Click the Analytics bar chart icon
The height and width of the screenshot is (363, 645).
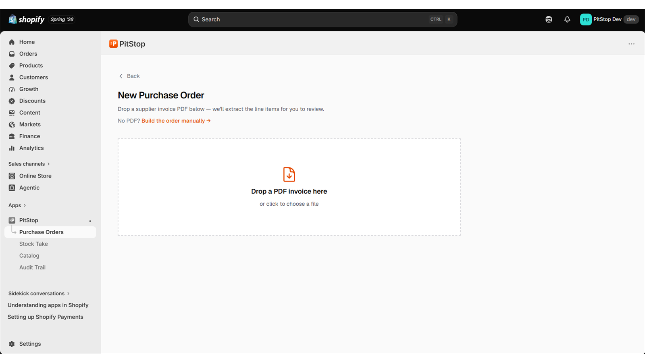12,148
